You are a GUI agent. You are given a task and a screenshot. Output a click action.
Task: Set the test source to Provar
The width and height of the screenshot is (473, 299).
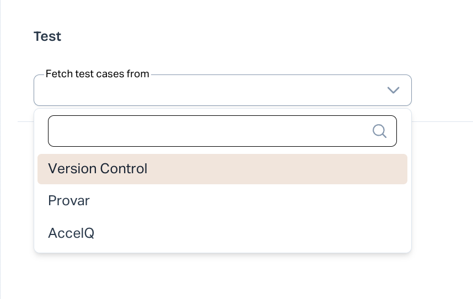pyautogui.click(x=69, y=201)
